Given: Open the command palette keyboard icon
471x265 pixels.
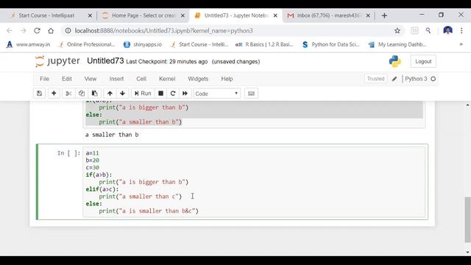Looking at the screenshot, I should point(251,93).
